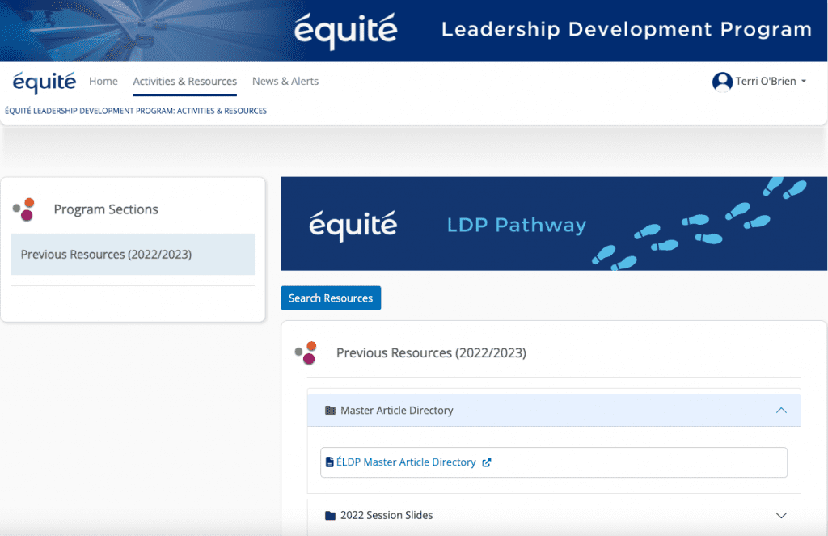Screen dimensions: 828x536
Task: Click the header banner équité logo
Action: [346, 32]
